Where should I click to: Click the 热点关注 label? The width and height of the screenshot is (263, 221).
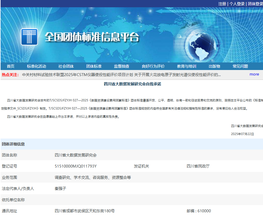[10, 75]
